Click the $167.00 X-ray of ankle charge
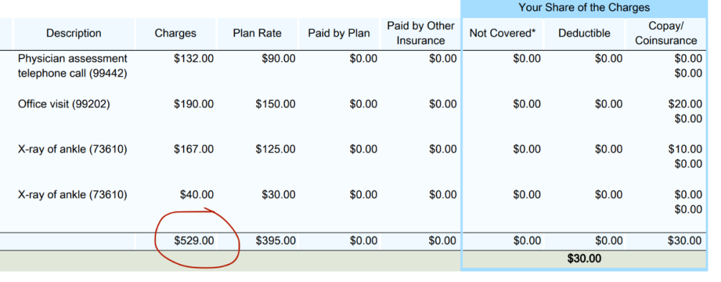This screenshot has width=721, height=282. pos(194,149)
